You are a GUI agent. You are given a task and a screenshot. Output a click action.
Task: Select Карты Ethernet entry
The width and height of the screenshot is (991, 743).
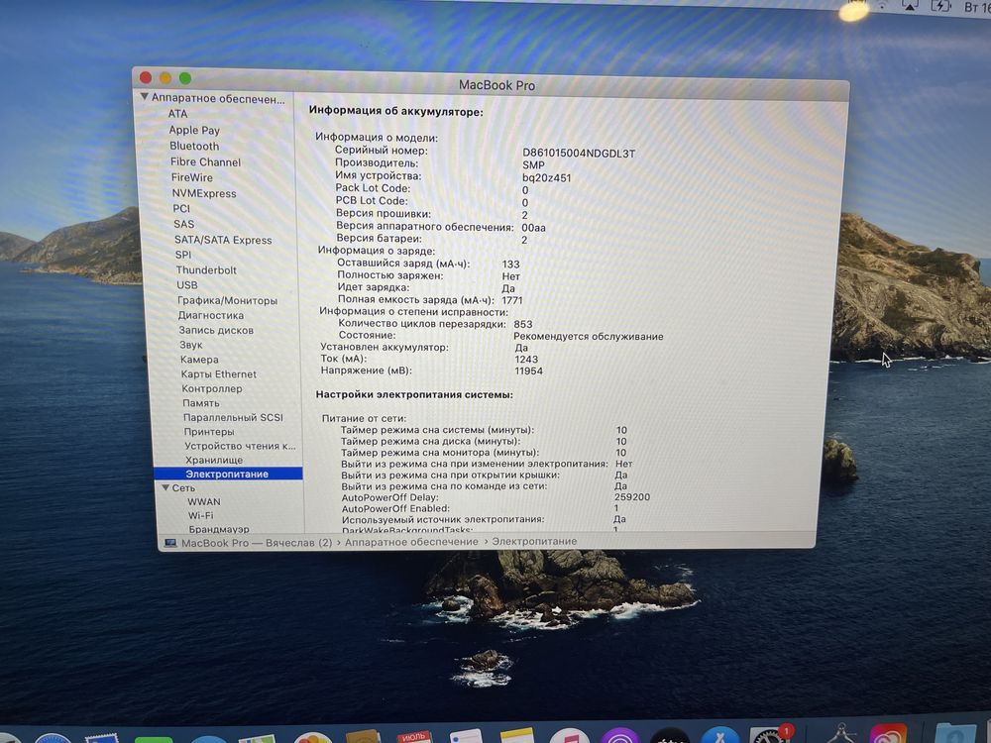pyautogui.click(x=219, y=374)
